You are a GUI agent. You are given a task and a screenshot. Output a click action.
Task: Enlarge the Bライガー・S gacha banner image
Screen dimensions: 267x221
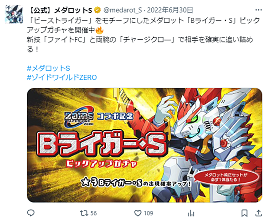pyautogui.click(x=144, y=145)
